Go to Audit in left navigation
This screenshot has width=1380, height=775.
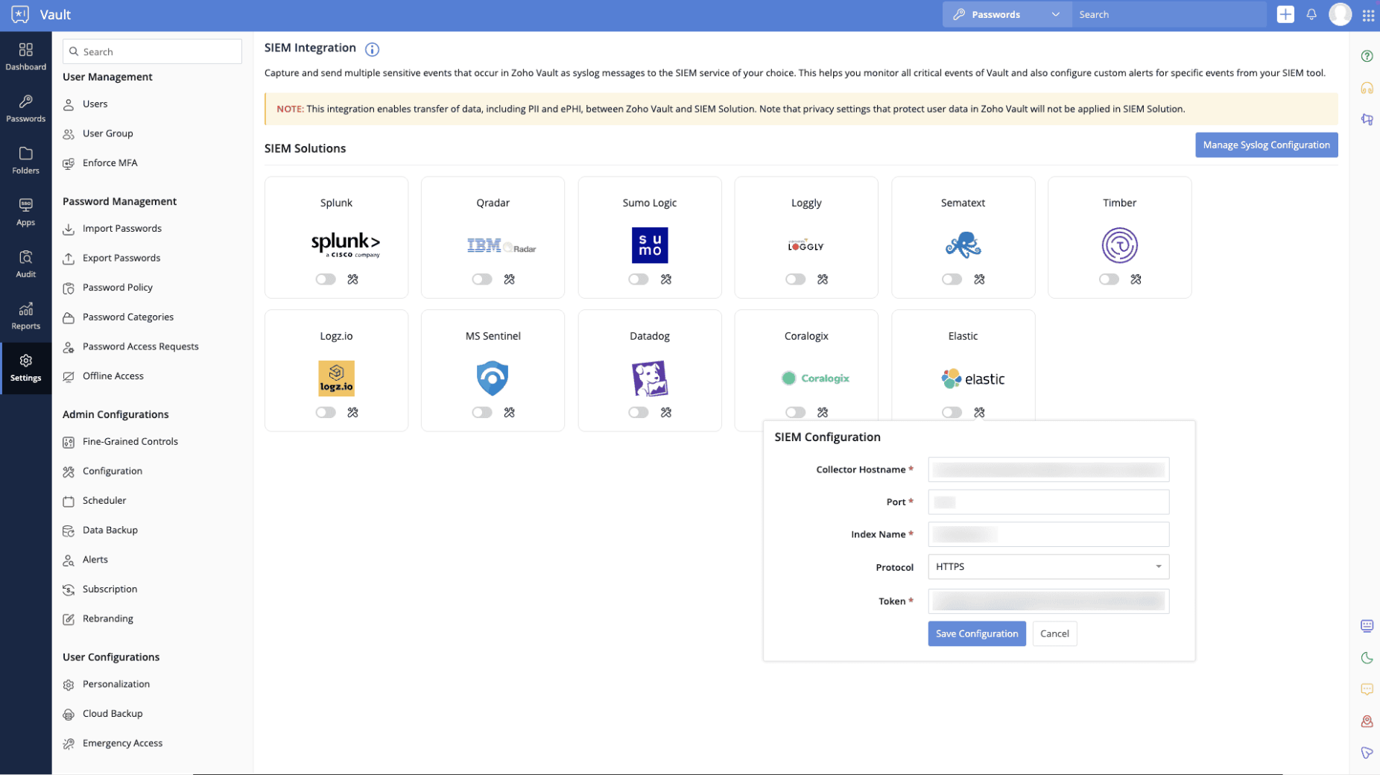click(x=26, y=264)
